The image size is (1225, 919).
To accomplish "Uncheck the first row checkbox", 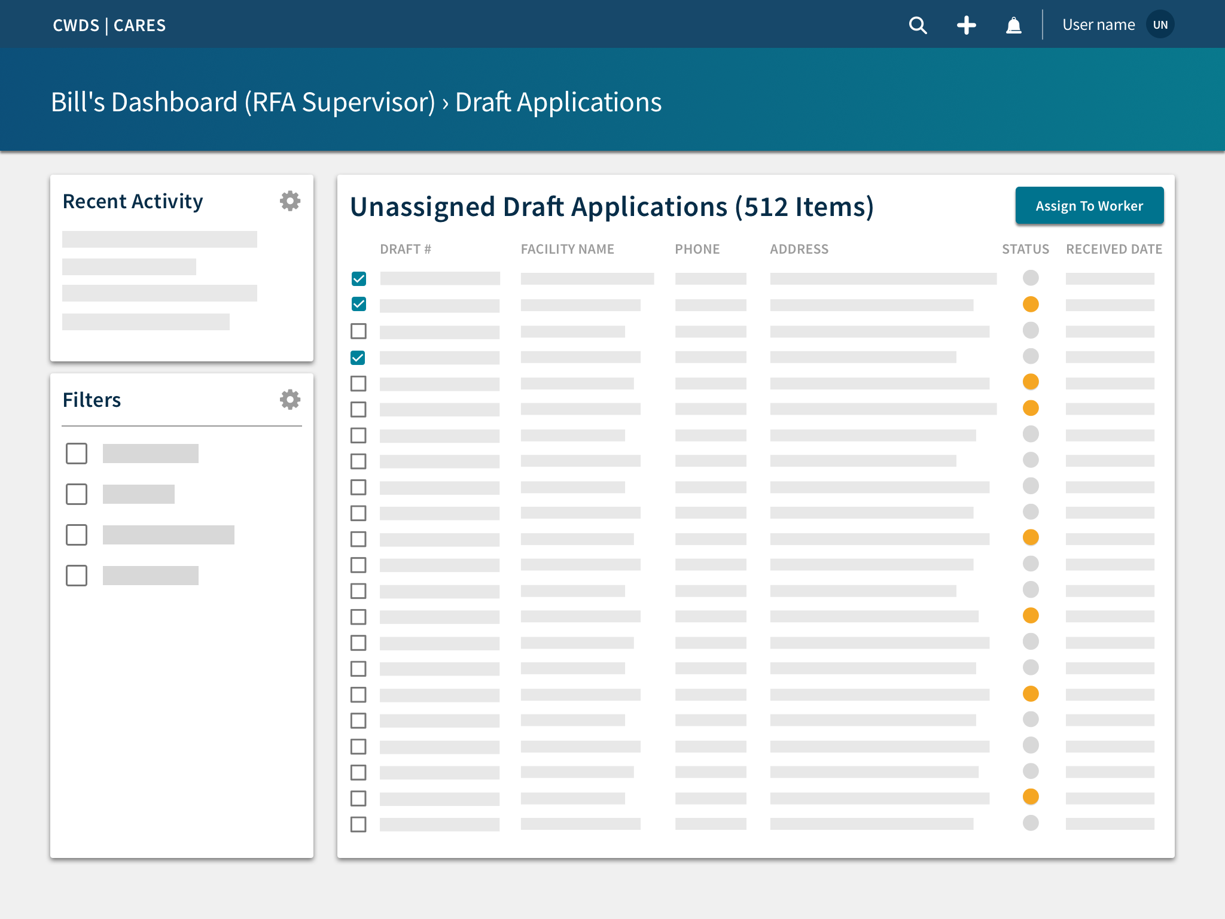I will point(359,279).
